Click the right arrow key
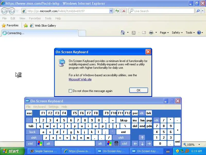This screenshot has width=206, height=155. click(149, 144)
